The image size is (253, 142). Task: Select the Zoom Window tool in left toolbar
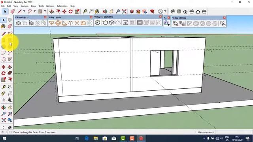tap(10, 114)
